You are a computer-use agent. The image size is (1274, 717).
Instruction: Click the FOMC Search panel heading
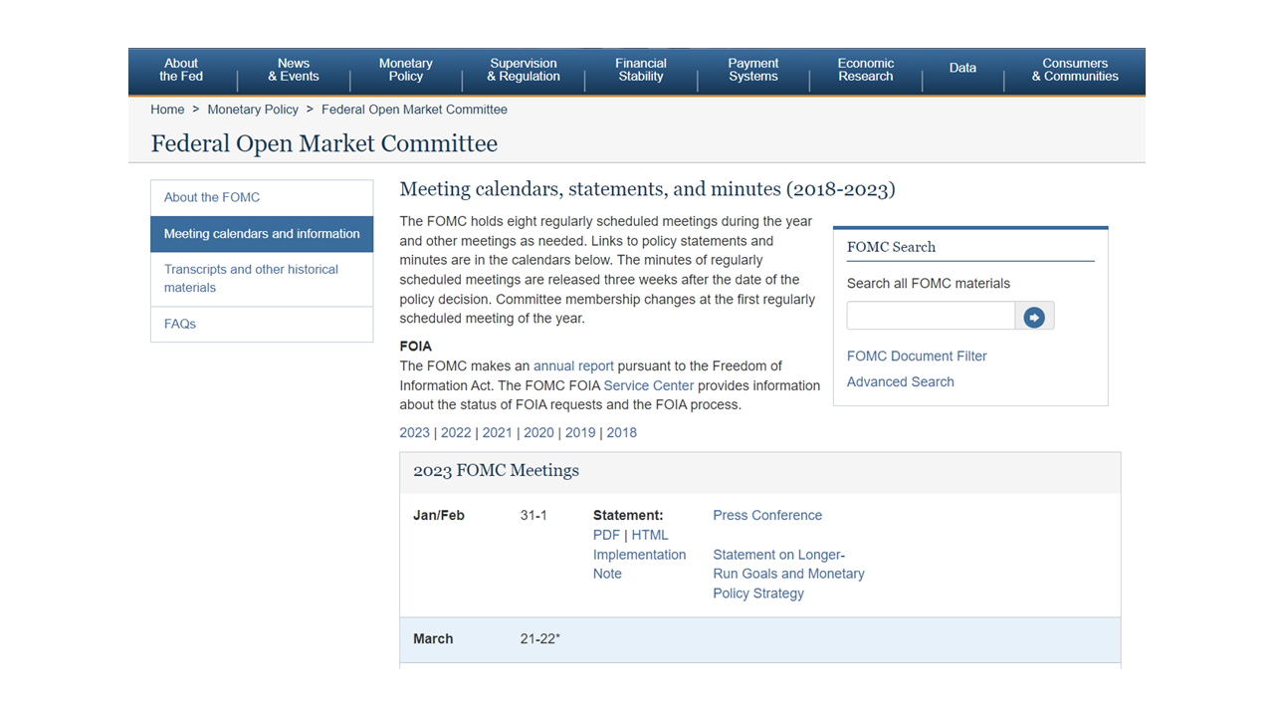point(891,247)
